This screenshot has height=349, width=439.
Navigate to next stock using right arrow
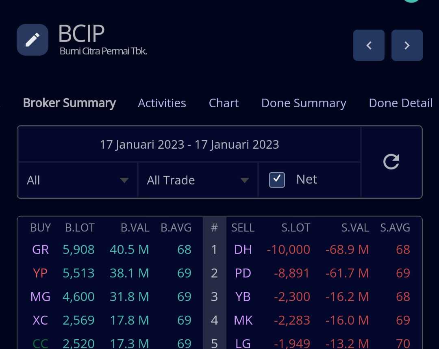click(x=406, y=45)
